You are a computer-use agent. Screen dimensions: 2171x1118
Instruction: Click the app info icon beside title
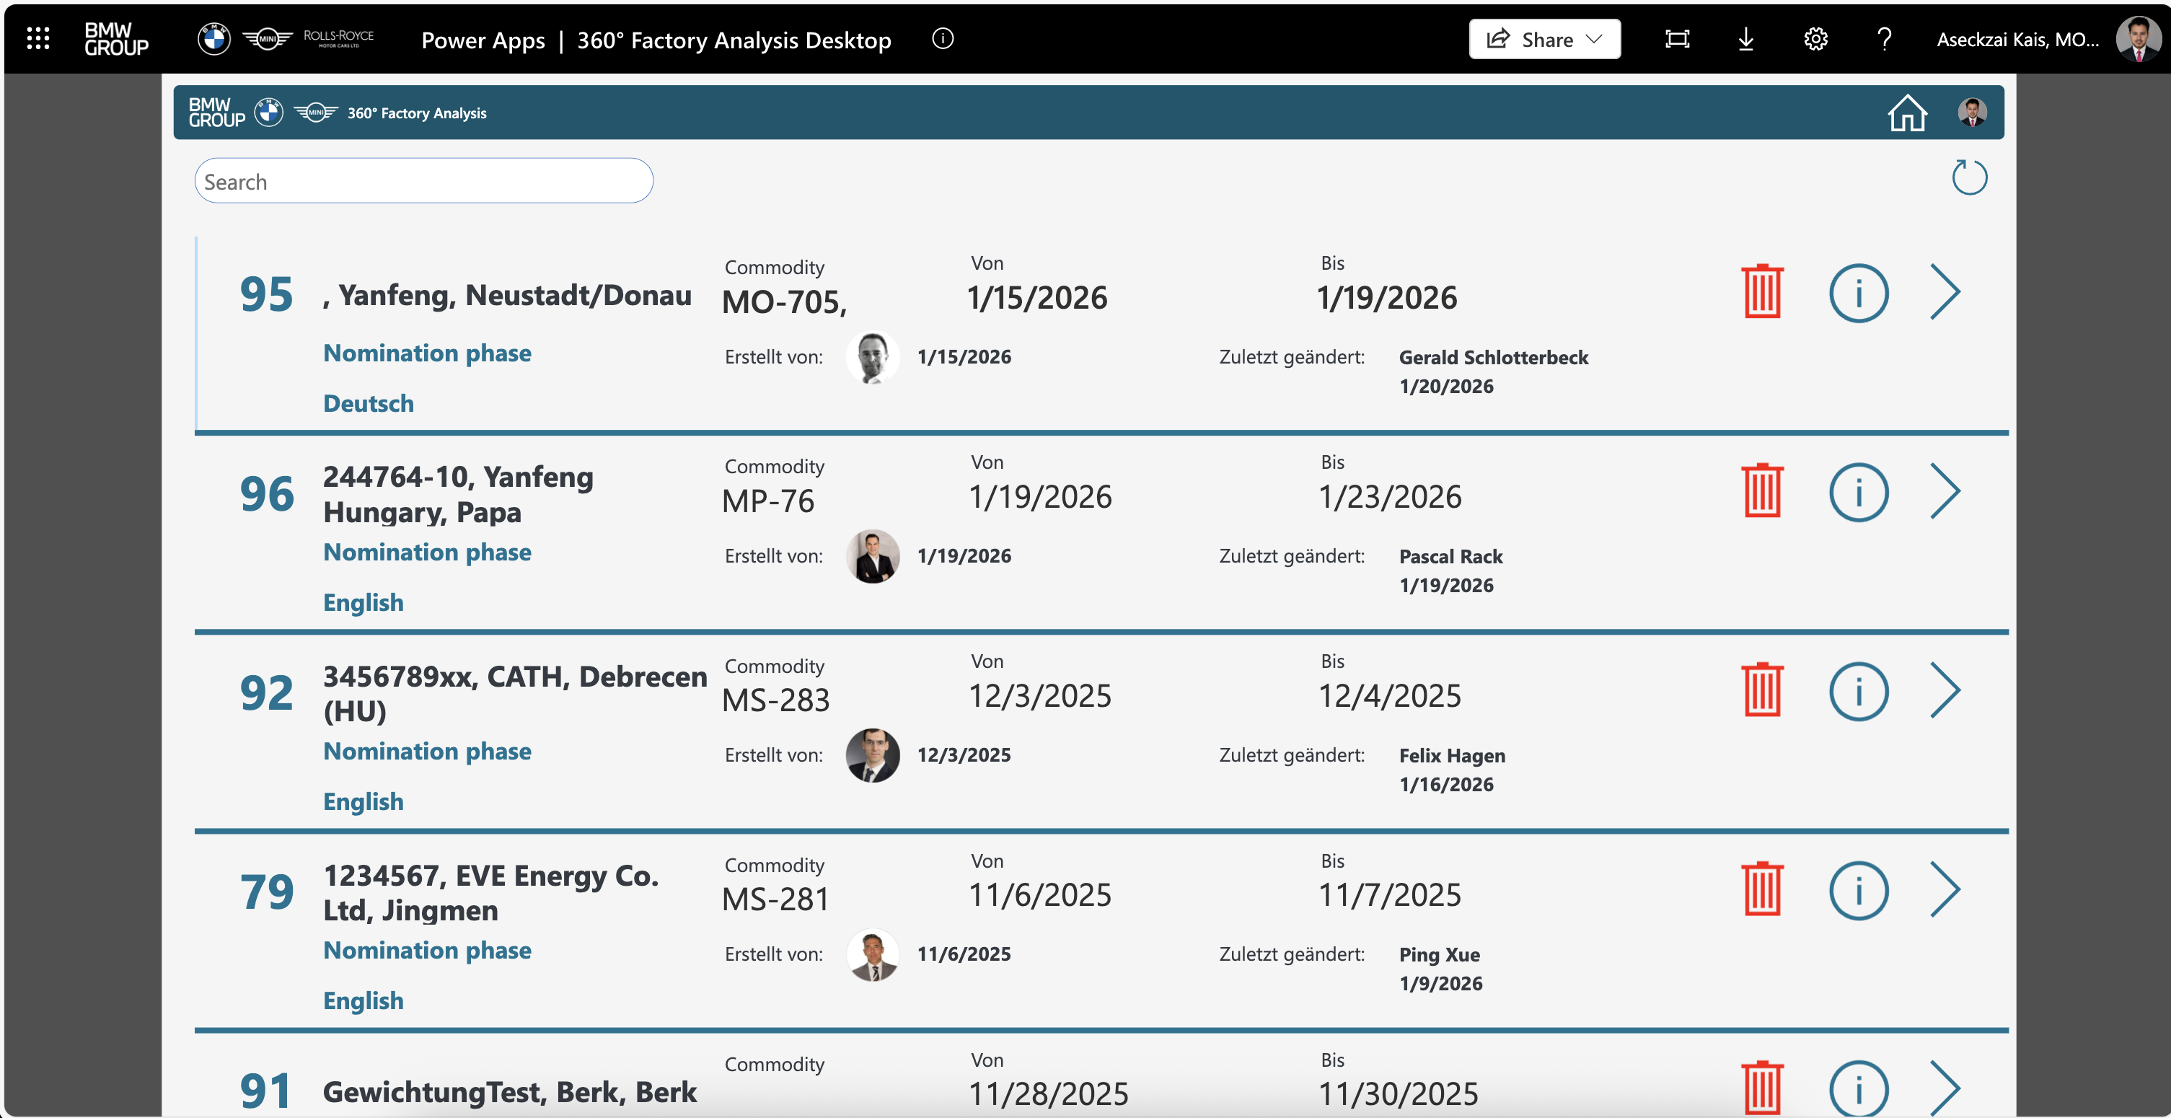click(x=943, y=39)
